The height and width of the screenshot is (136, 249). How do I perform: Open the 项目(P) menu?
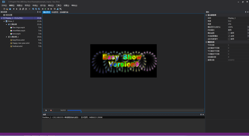click(27, 5)
